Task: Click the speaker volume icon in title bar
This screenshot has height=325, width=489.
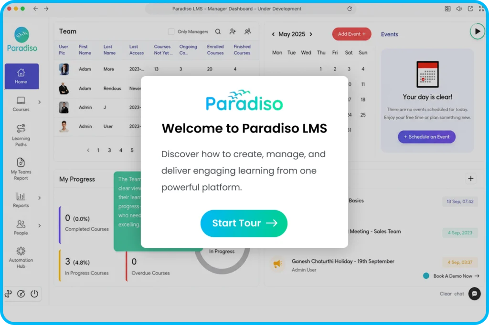Action: 459,9
